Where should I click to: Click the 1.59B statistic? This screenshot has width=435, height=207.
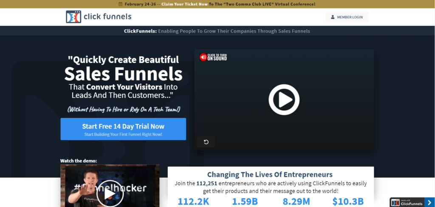(x=245, y=201)
